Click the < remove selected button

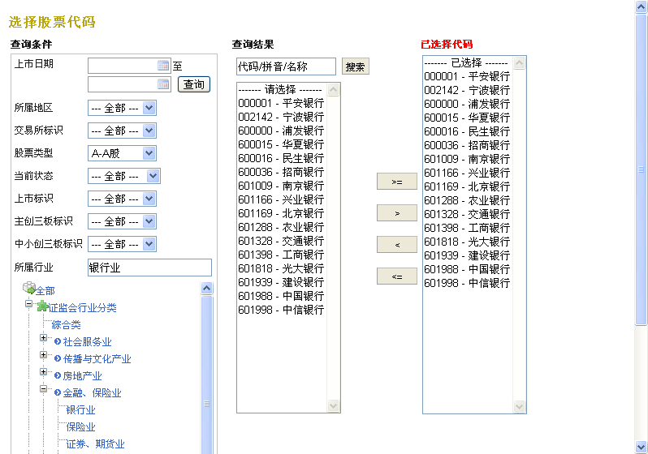pyautogui.click(x=397, y=245)
